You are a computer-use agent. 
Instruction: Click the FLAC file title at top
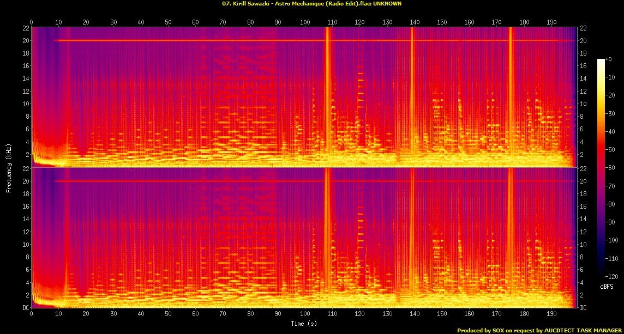(312, 3)
